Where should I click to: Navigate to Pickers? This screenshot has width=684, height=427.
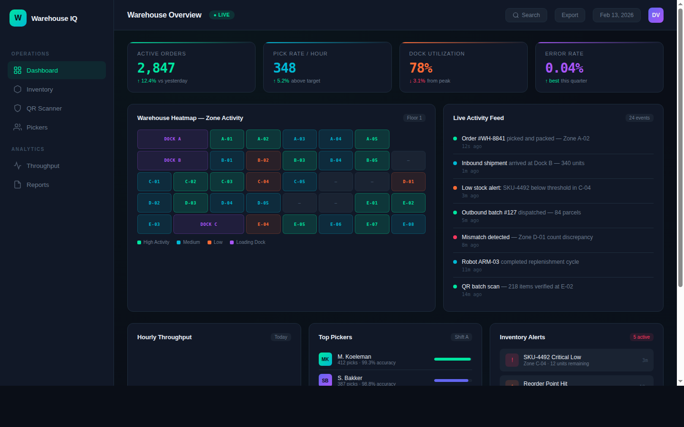[x=57, y=127]
